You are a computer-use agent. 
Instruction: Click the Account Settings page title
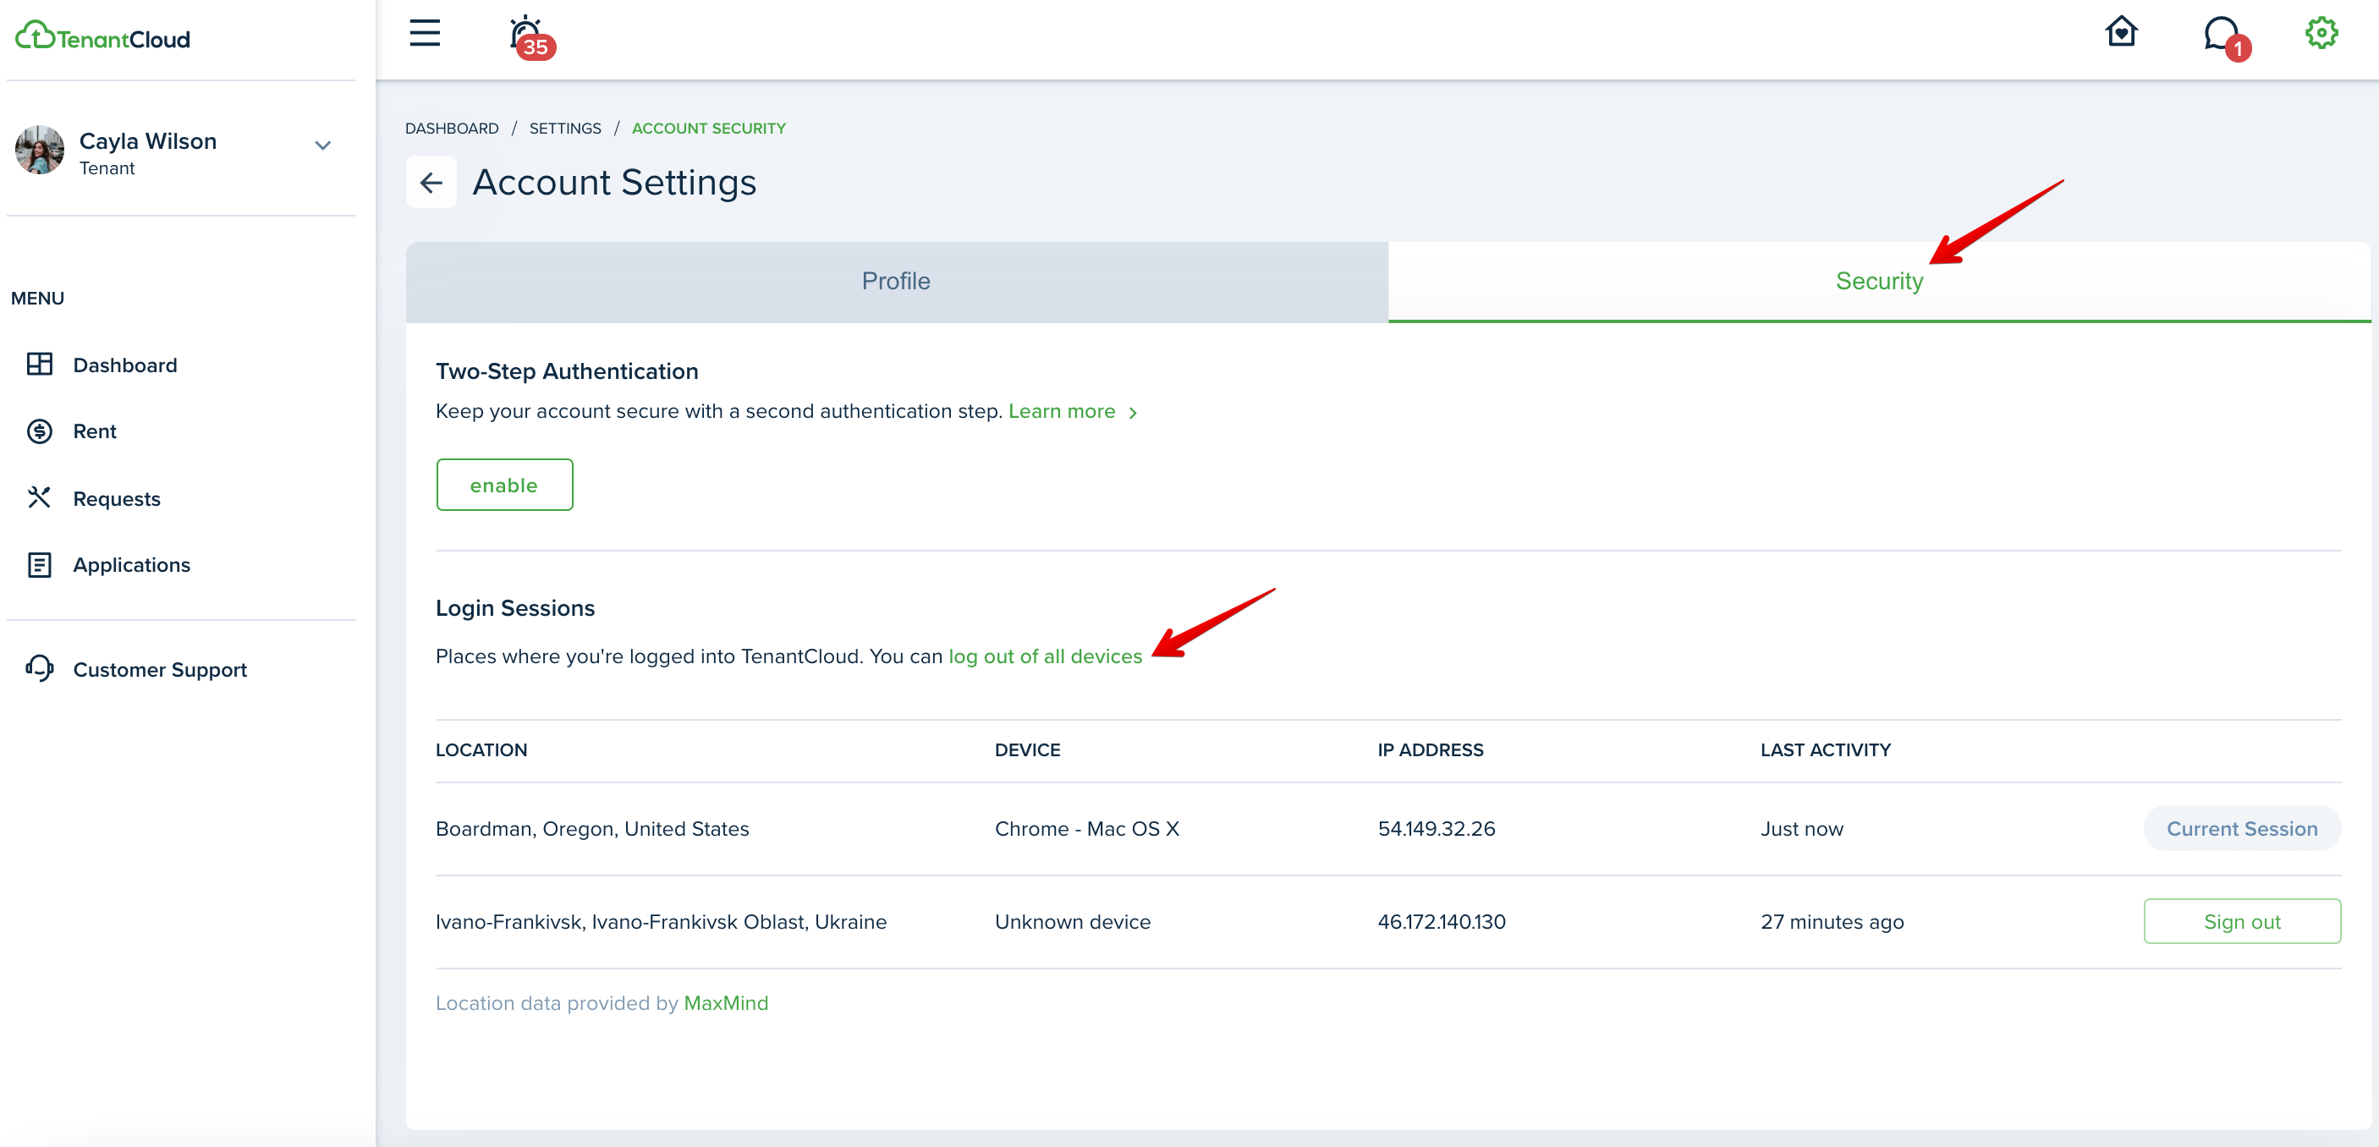click(x=614, y=182)
